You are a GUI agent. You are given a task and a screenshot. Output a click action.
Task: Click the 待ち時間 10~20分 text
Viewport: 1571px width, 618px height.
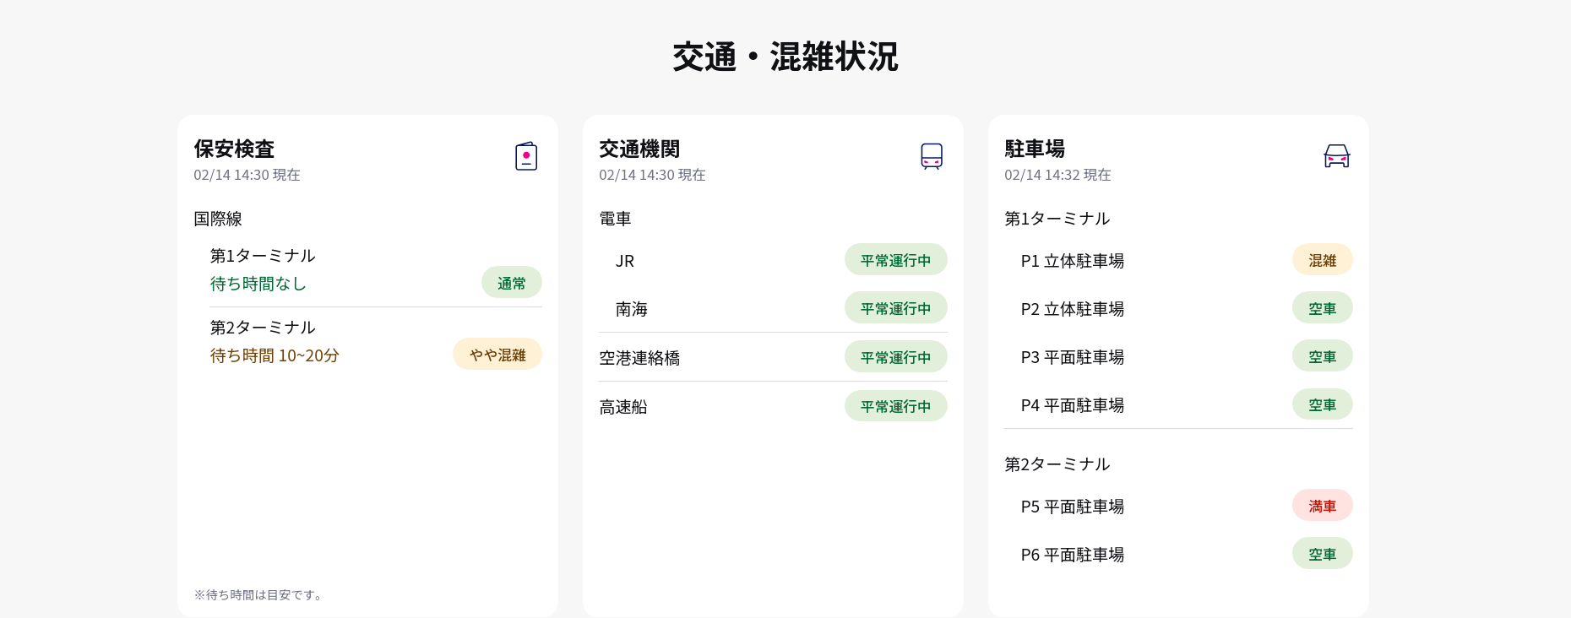(x=275, y=355)
